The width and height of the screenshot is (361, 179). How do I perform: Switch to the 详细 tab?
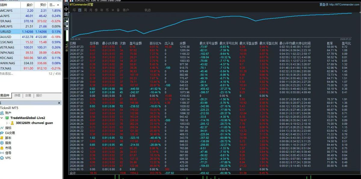pos(17,95)
